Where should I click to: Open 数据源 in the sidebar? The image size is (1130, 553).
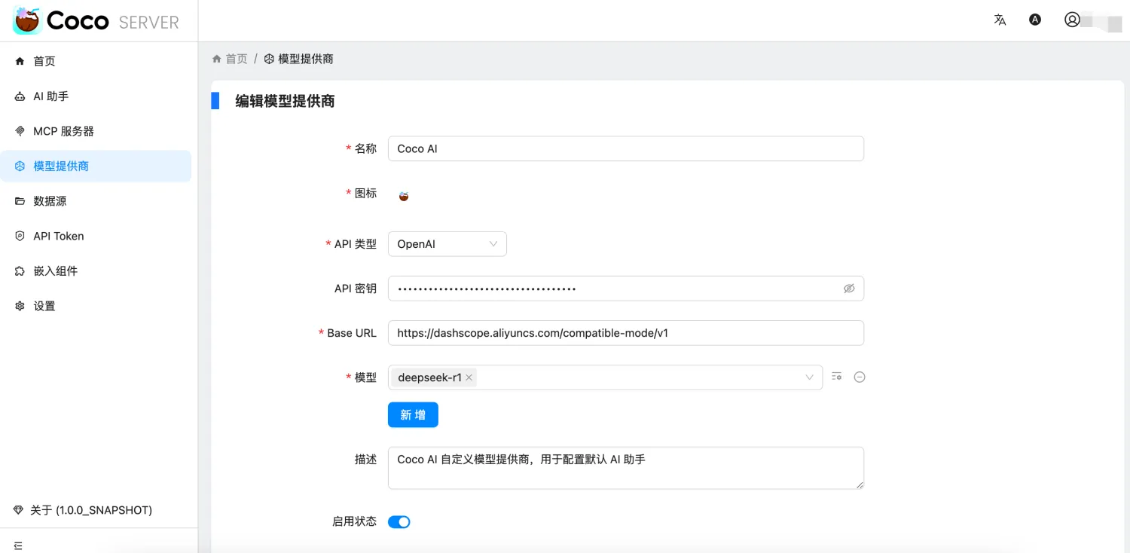[96, 201]
